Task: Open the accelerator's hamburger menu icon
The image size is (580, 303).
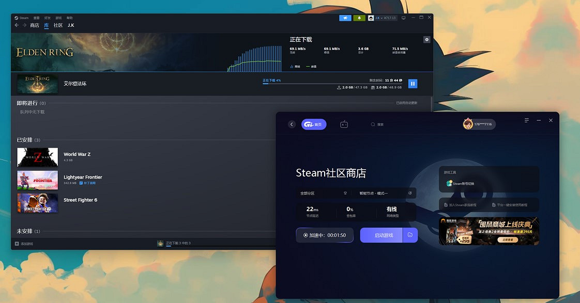Action: pos(527,120)
